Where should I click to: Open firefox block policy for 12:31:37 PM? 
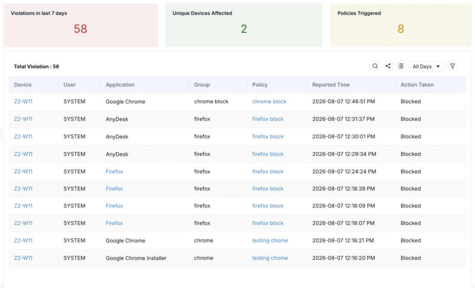click(268, 119)
